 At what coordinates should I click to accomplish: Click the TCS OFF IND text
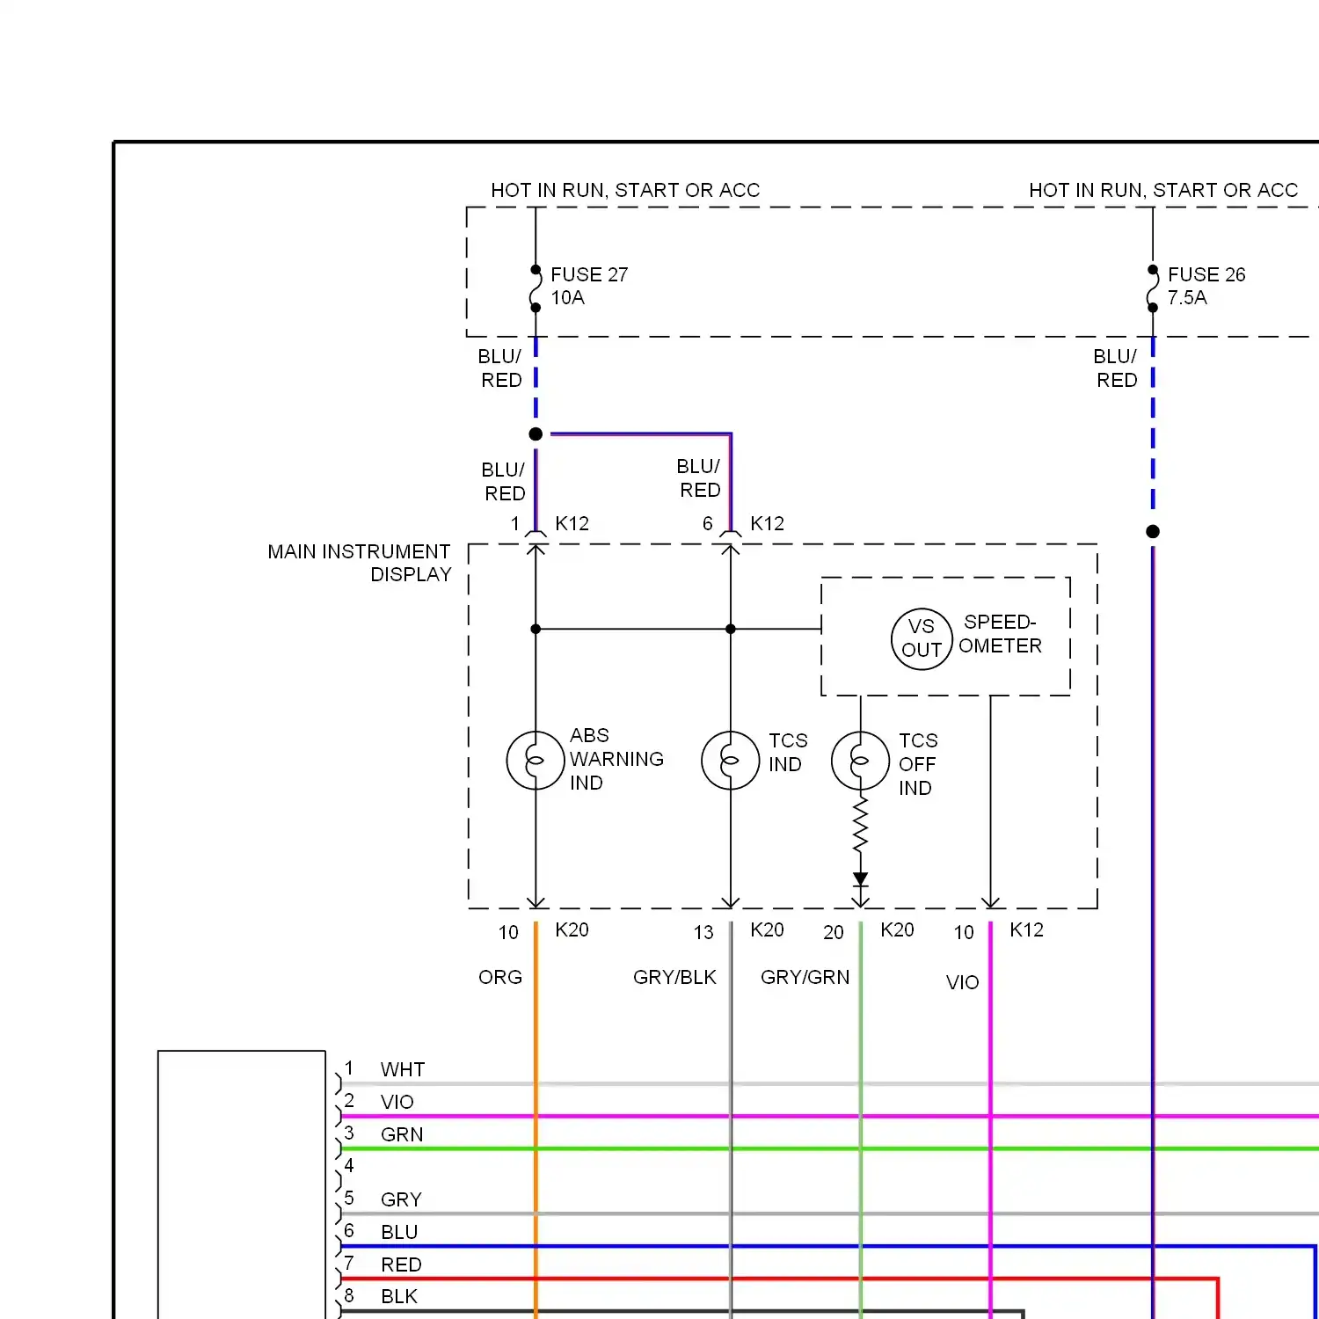[918, 764]
